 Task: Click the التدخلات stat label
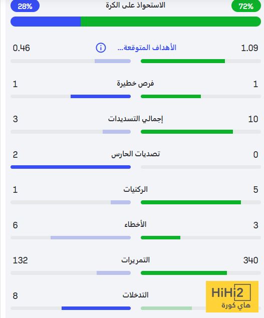tap(135, 295)
